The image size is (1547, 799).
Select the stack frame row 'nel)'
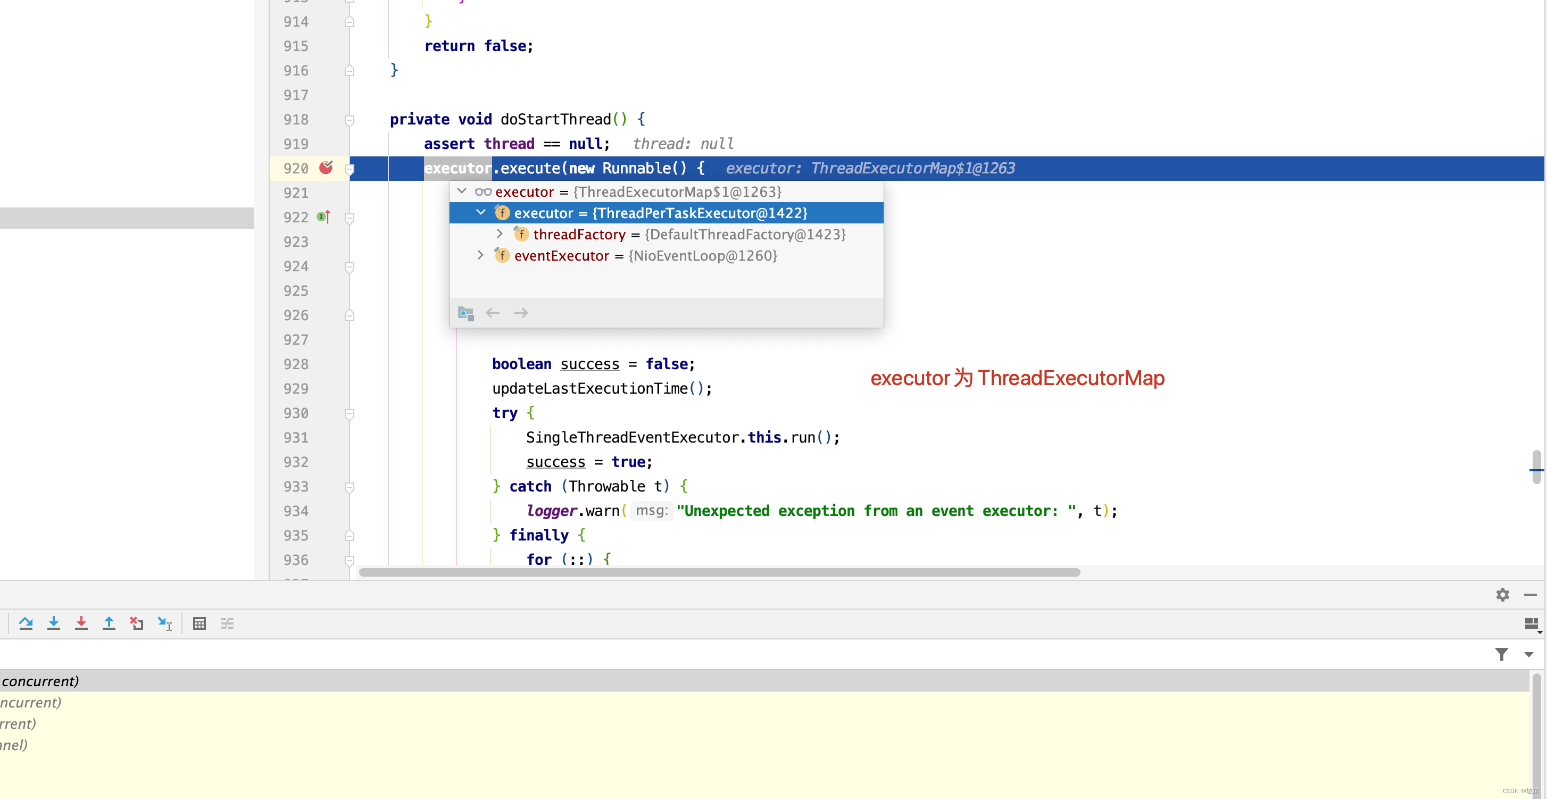click(x=764, y=745)
